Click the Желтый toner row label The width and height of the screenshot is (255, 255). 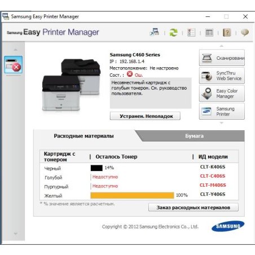tap(53, 196)
